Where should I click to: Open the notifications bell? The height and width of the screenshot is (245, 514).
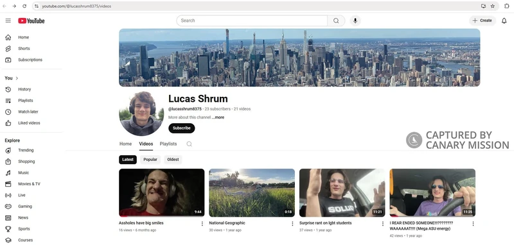coord(504,21)
